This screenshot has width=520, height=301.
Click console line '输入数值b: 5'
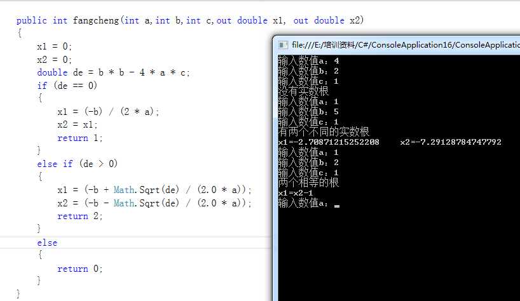309,112
